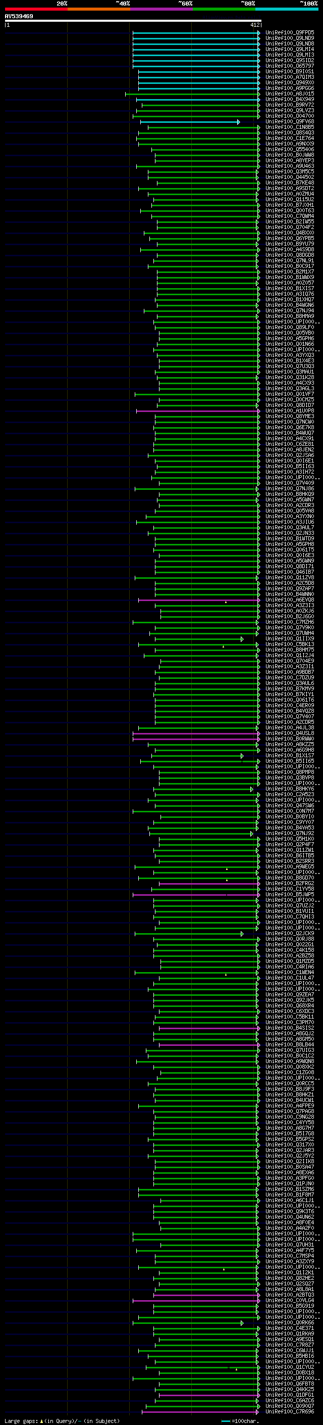Image resolution: width=323 pixels, height=1425 pixels.
Task: Click the UniRef100_Q1IIX9 label
Action: click(290, 639)
